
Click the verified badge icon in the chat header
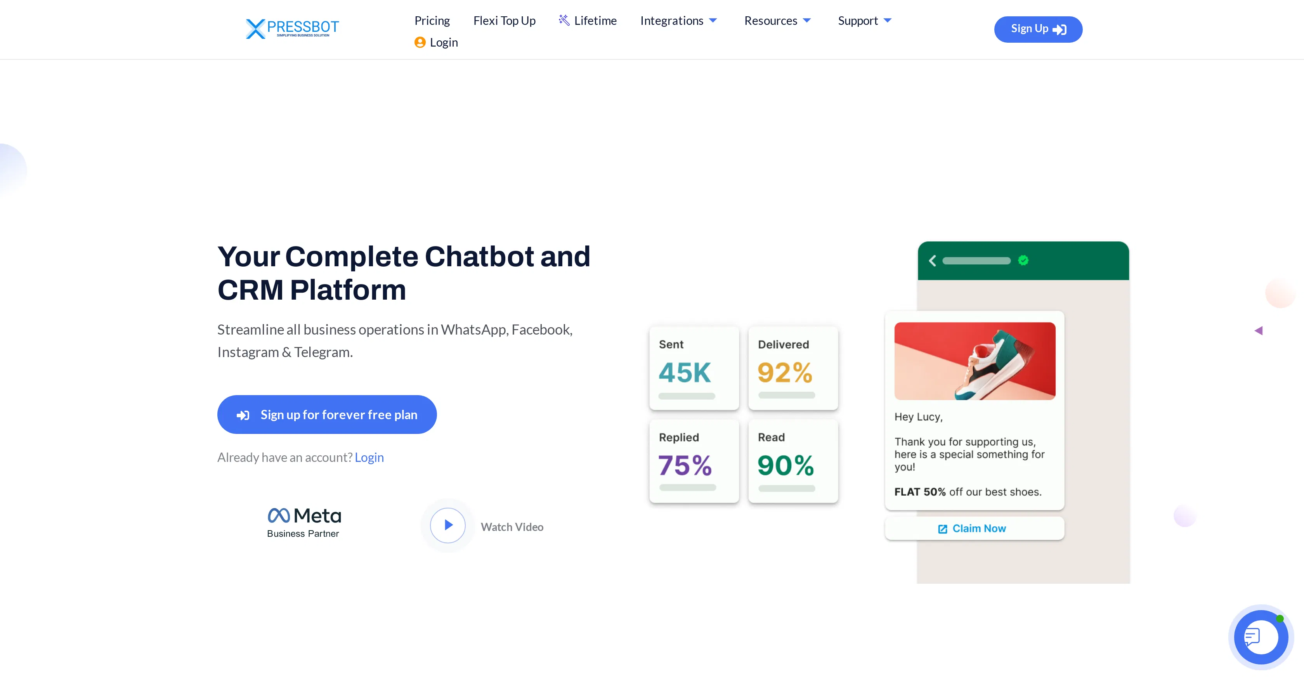tap(1023, 260)
